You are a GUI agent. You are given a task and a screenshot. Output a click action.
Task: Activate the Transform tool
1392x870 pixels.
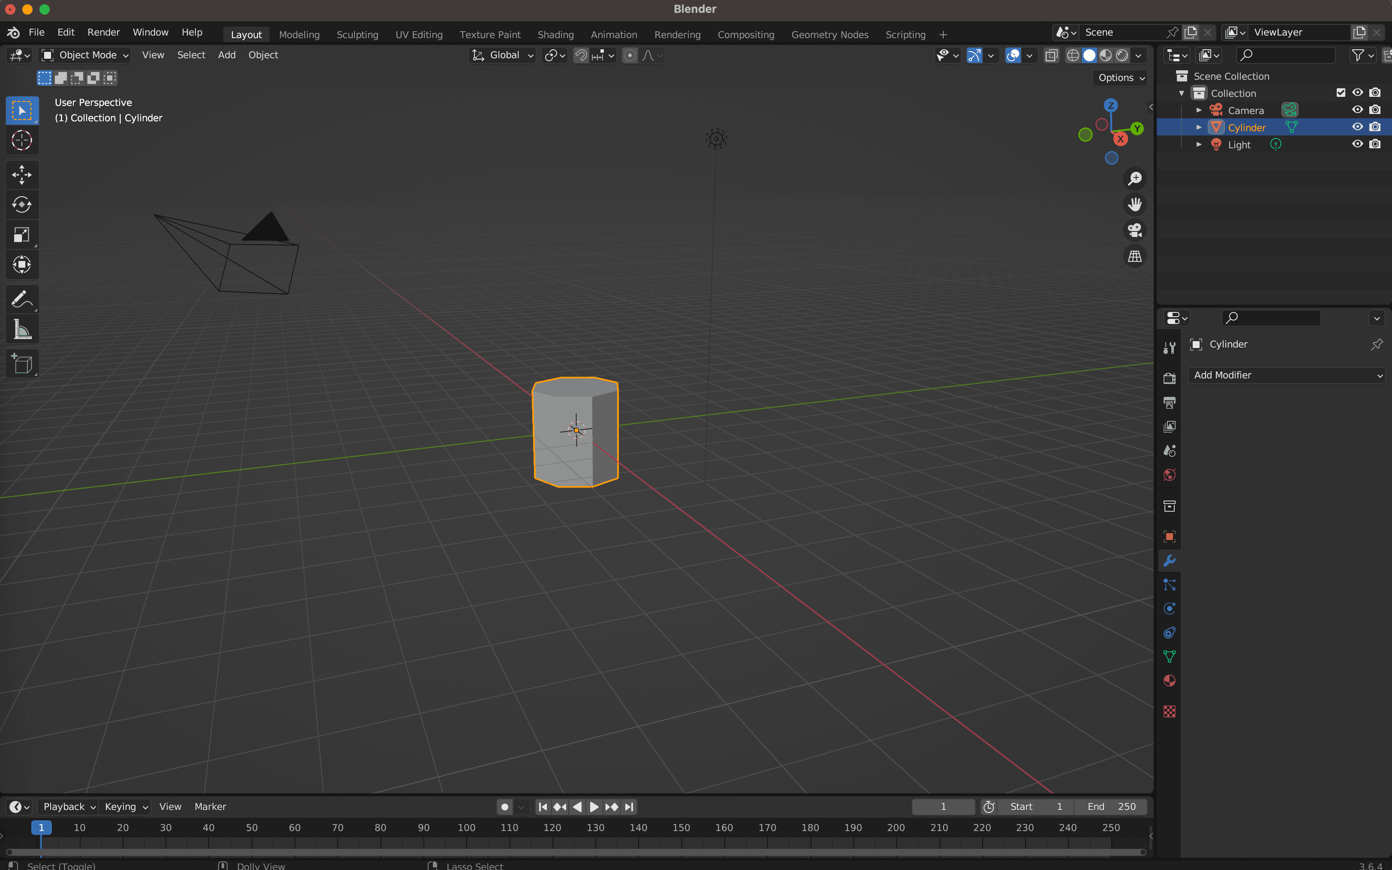click(x=22, y=265)
